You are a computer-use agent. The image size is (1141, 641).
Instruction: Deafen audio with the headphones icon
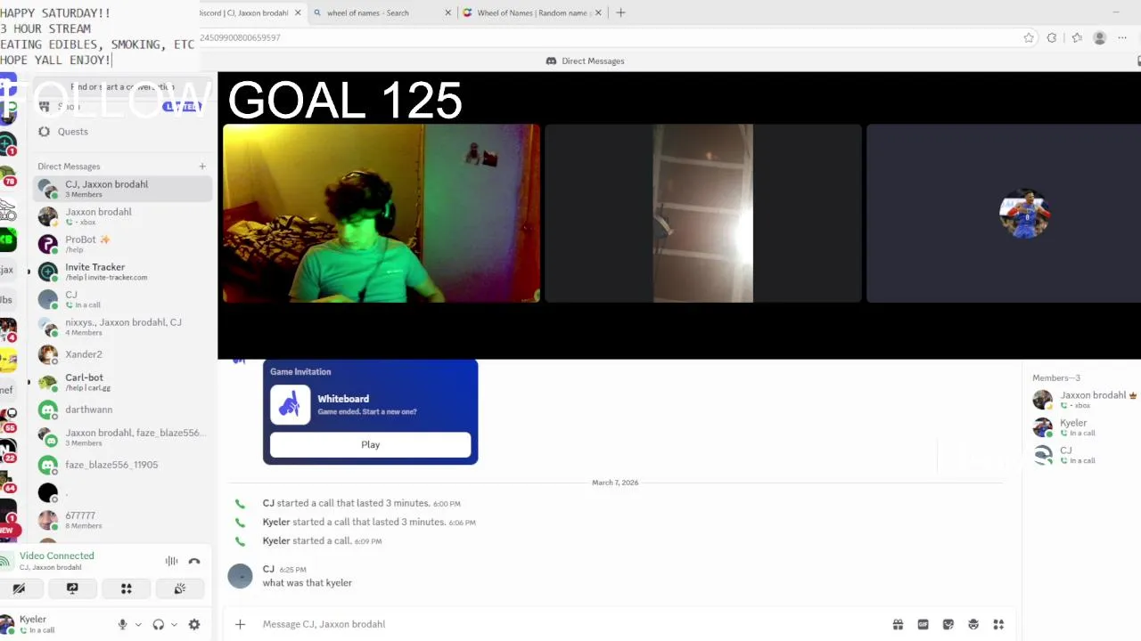158,624
